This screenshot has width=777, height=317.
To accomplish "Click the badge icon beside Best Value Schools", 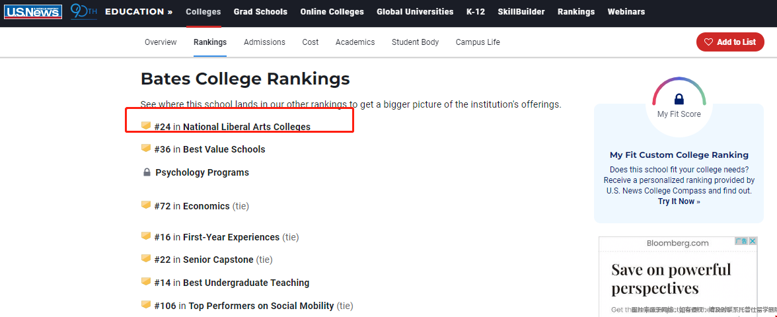I will point(145,148).
